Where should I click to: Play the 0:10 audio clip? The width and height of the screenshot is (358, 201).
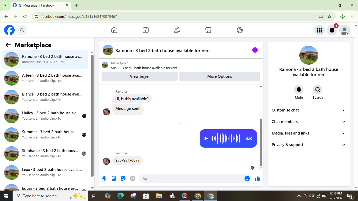tap(206, 138)
